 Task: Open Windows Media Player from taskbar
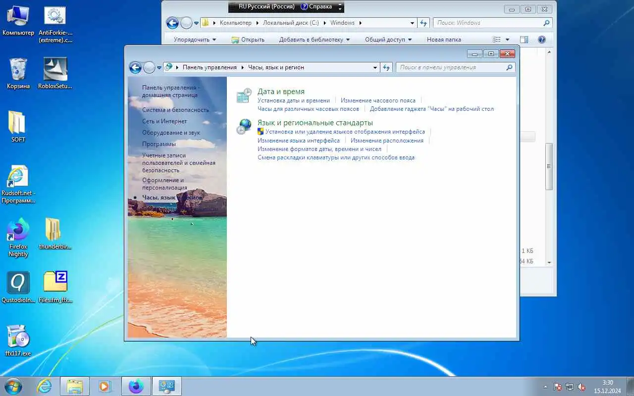coord(105,386)
